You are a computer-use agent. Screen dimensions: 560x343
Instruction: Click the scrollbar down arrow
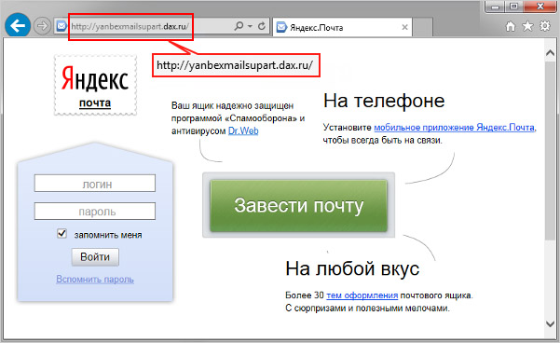pos(550,323)
